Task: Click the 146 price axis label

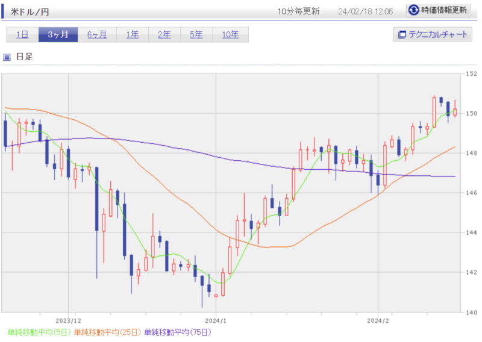Action: pyautogui.click(x=471, y=193)
